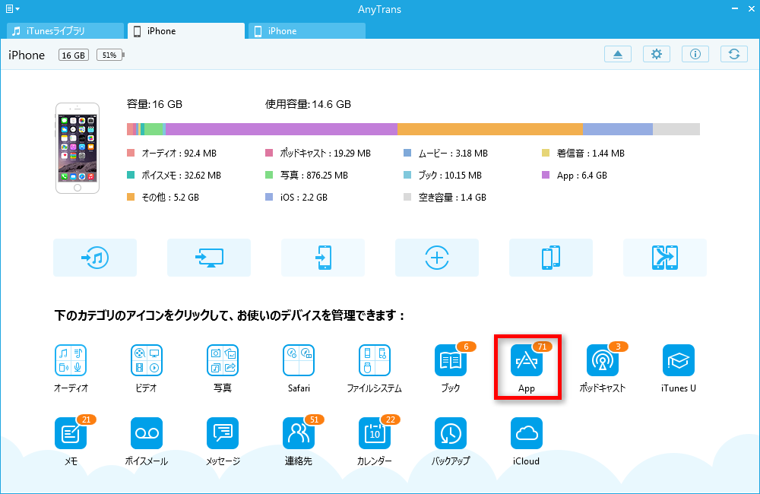Click the オーディオ : 92.4 MB legend entry
The width and height of the screenshot is (760, 494).
click(172, 154)
